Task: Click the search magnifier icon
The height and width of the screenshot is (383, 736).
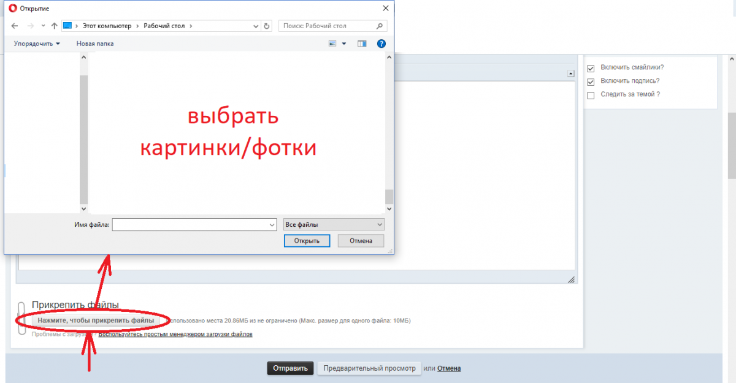Action: (x=380, y=26)
